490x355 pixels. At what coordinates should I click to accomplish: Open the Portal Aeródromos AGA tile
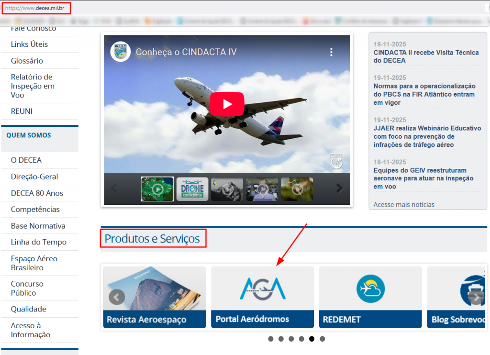coord(262,297)
